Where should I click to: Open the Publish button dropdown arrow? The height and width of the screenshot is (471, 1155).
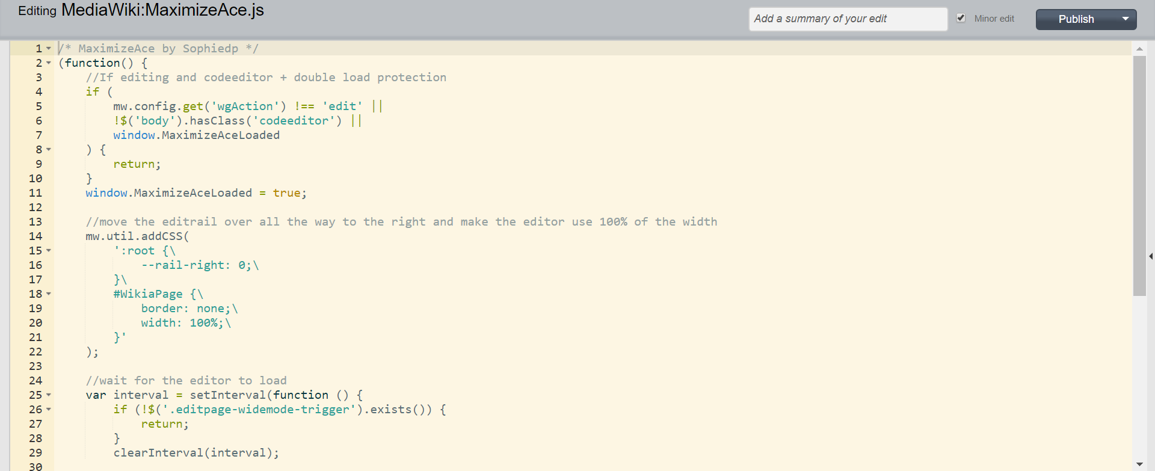pos(1126,19)
